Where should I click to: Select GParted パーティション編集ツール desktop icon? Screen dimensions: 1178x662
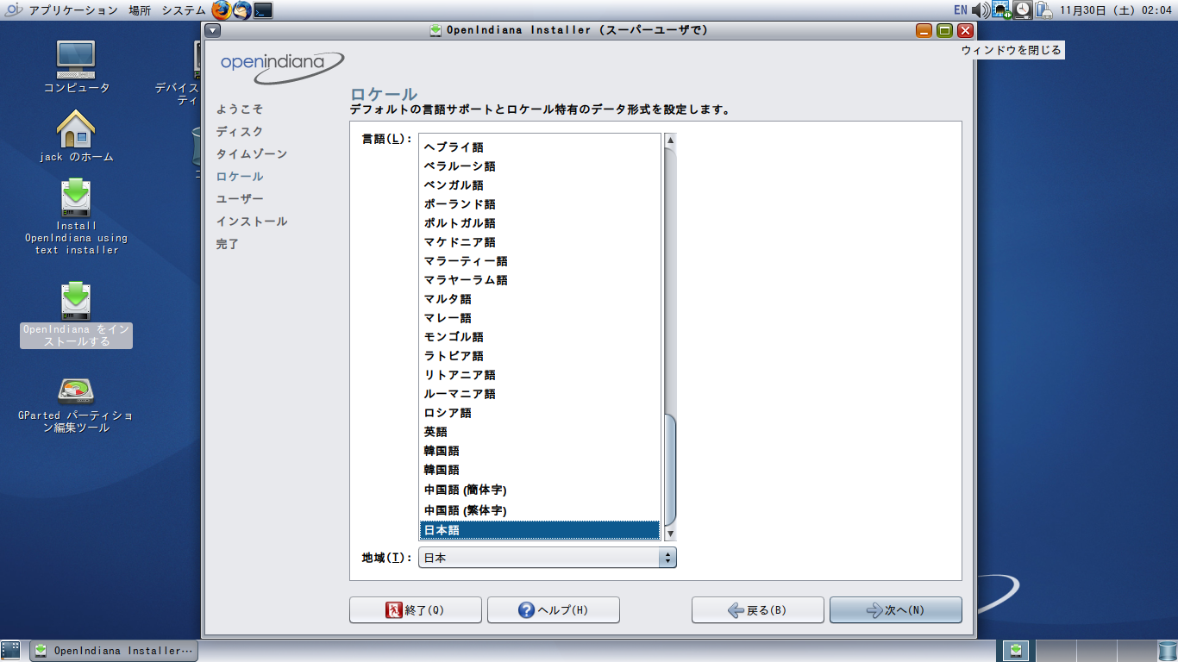76,405
